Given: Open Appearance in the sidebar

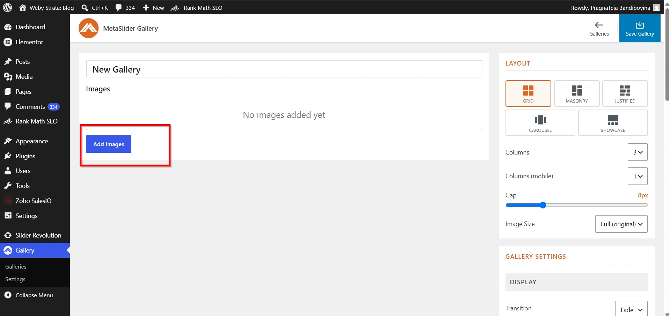Looking at the screenshot, I should pyautogui.click(x=35, y=141).
